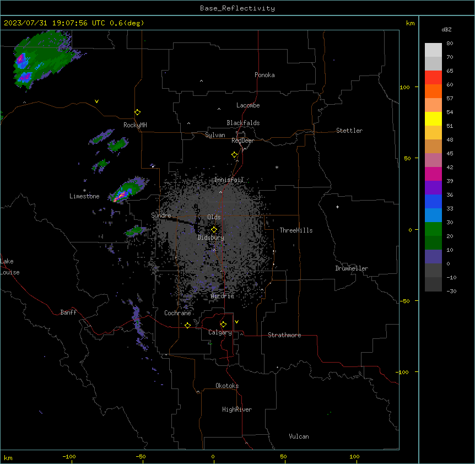
Task: Click the white asterisk marker above Limestone
Action: [84, 191]
